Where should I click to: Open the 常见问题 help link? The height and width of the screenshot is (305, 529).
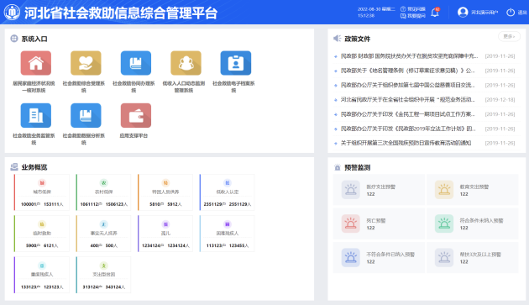tap(413, 9)
